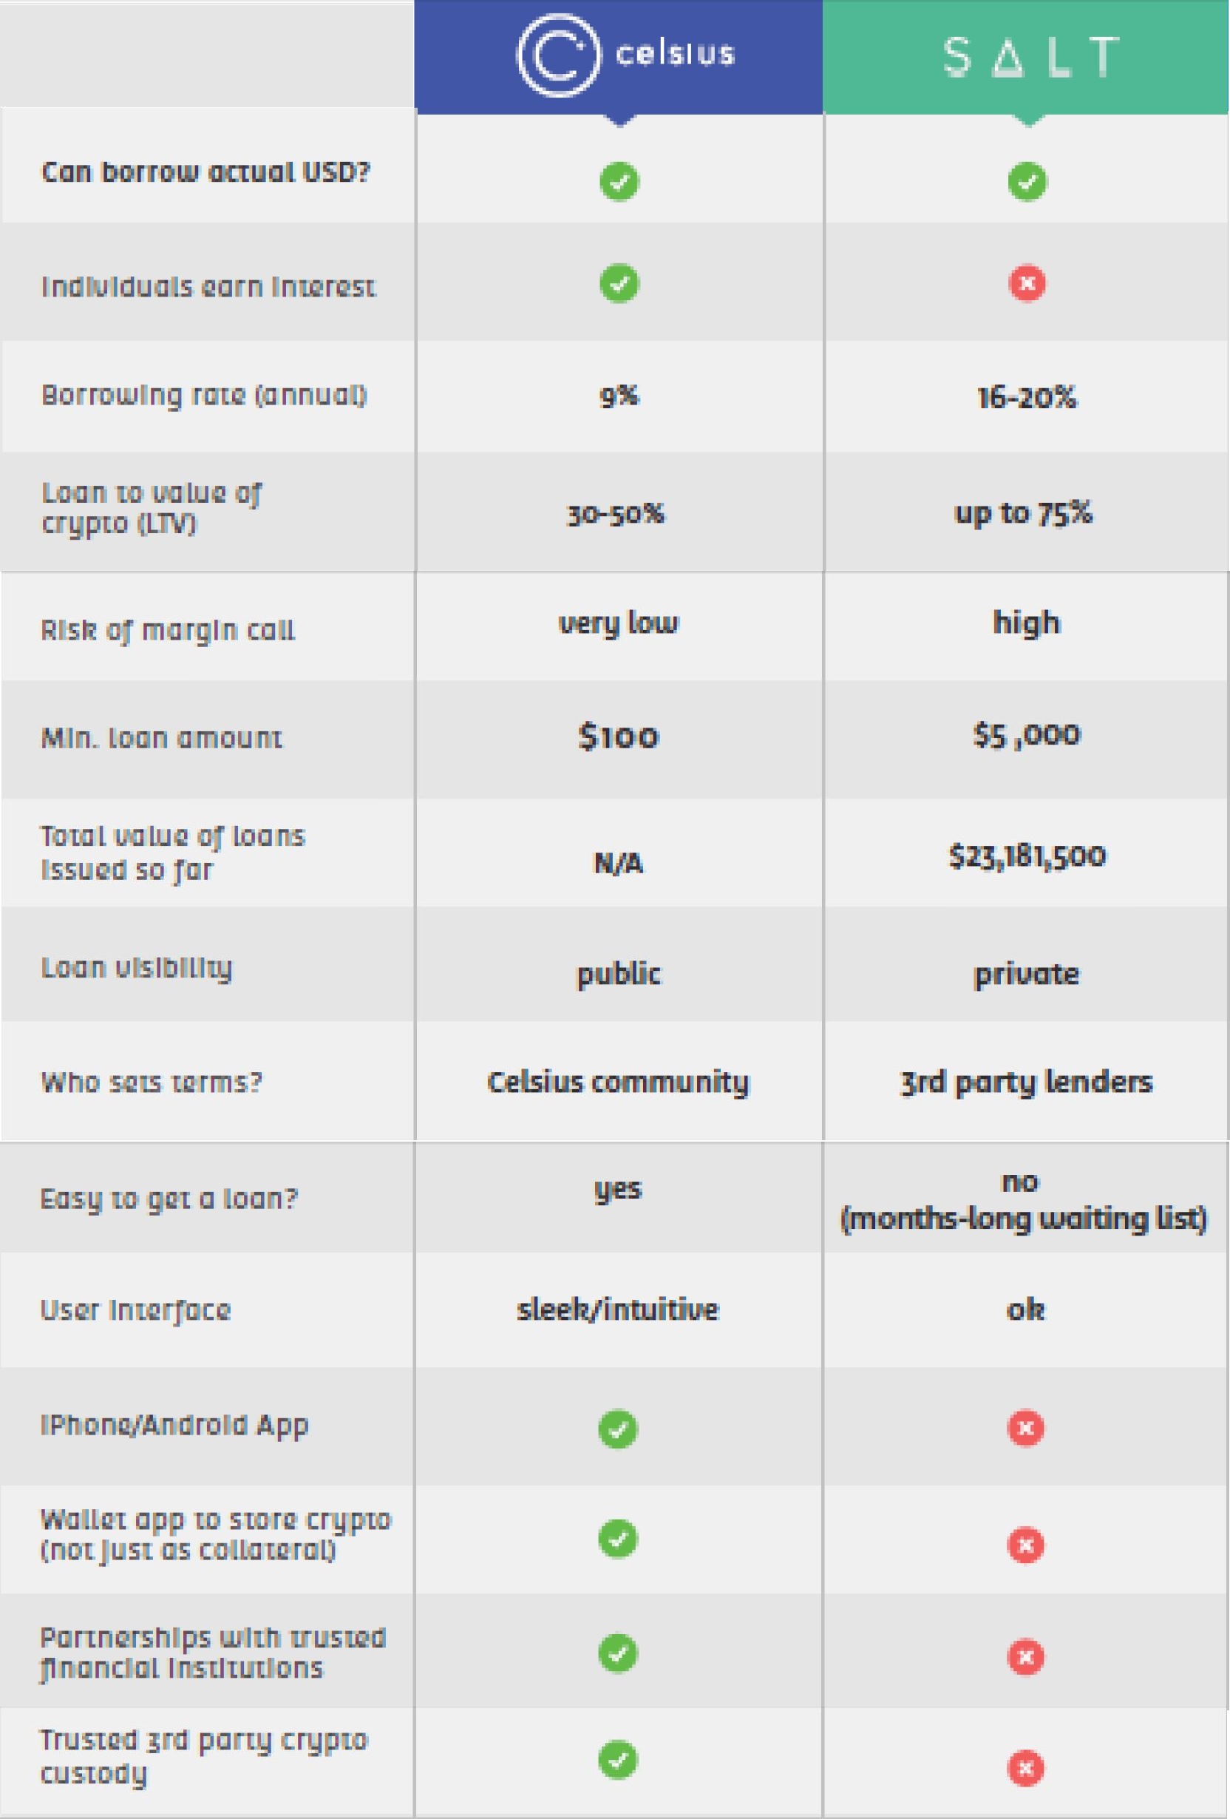Select the Celsius 9% borrowing rate cell
This screenshot has height=1819, width=1230.
coord(619,396)
